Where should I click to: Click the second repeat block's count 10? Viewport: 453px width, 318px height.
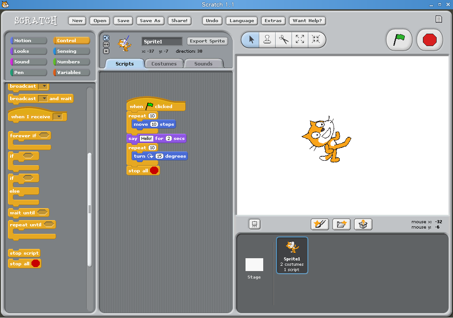click(x=152, y=148)
